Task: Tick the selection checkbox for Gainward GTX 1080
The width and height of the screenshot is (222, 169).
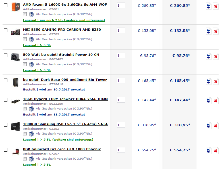Action: coord(5,150)
